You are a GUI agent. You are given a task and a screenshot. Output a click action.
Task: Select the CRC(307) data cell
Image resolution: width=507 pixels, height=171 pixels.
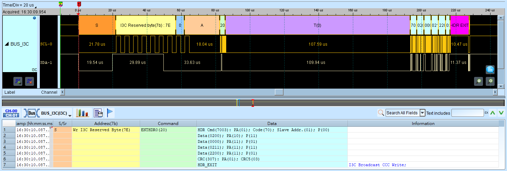click(272, 159)
